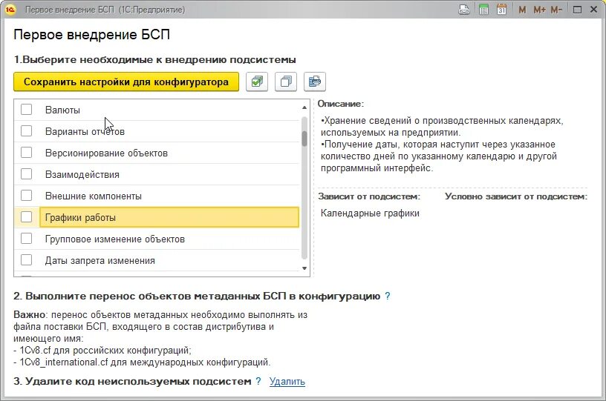Click the Удалить link
The width and height of the screenshot is (606, 401).
tap(287, 382)
